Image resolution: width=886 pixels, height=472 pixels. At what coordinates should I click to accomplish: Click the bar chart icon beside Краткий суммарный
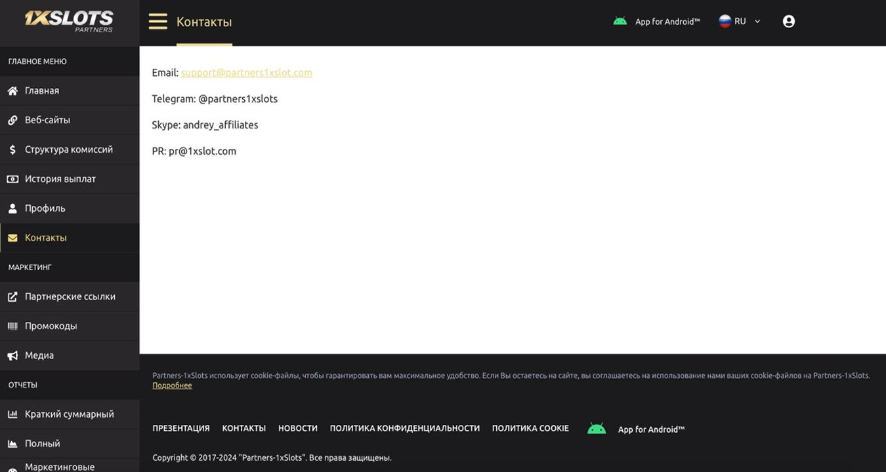pos(12,414)
